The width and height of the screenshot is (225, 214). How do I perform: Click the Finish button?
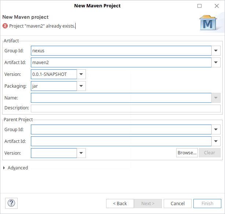tap(207, 203)
